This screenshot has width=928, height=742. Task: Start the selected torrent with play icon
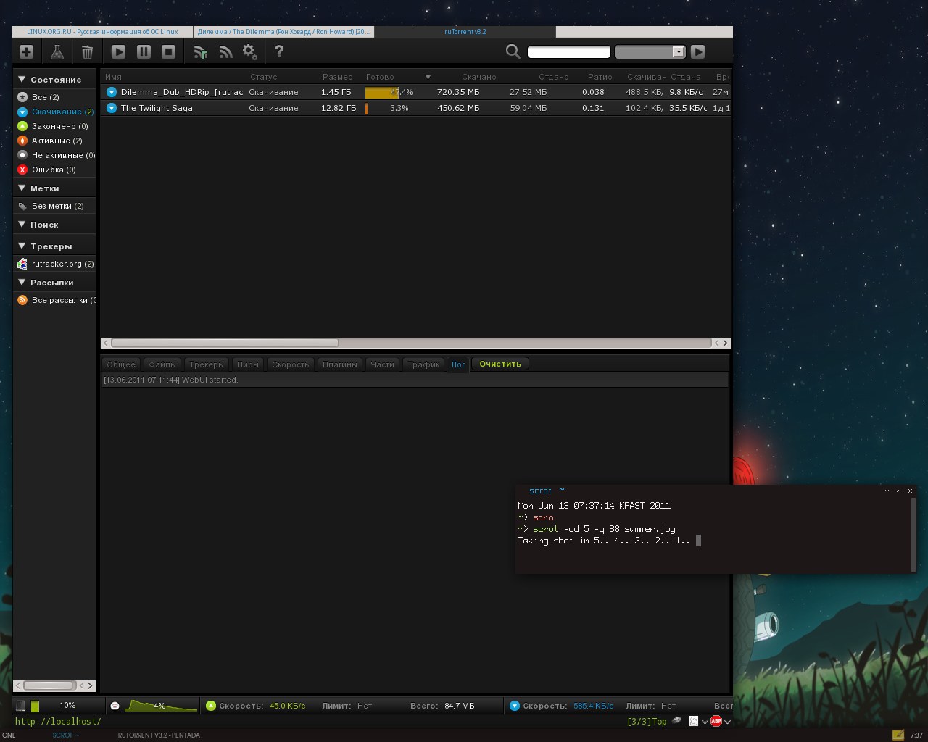tap(118, 51)
